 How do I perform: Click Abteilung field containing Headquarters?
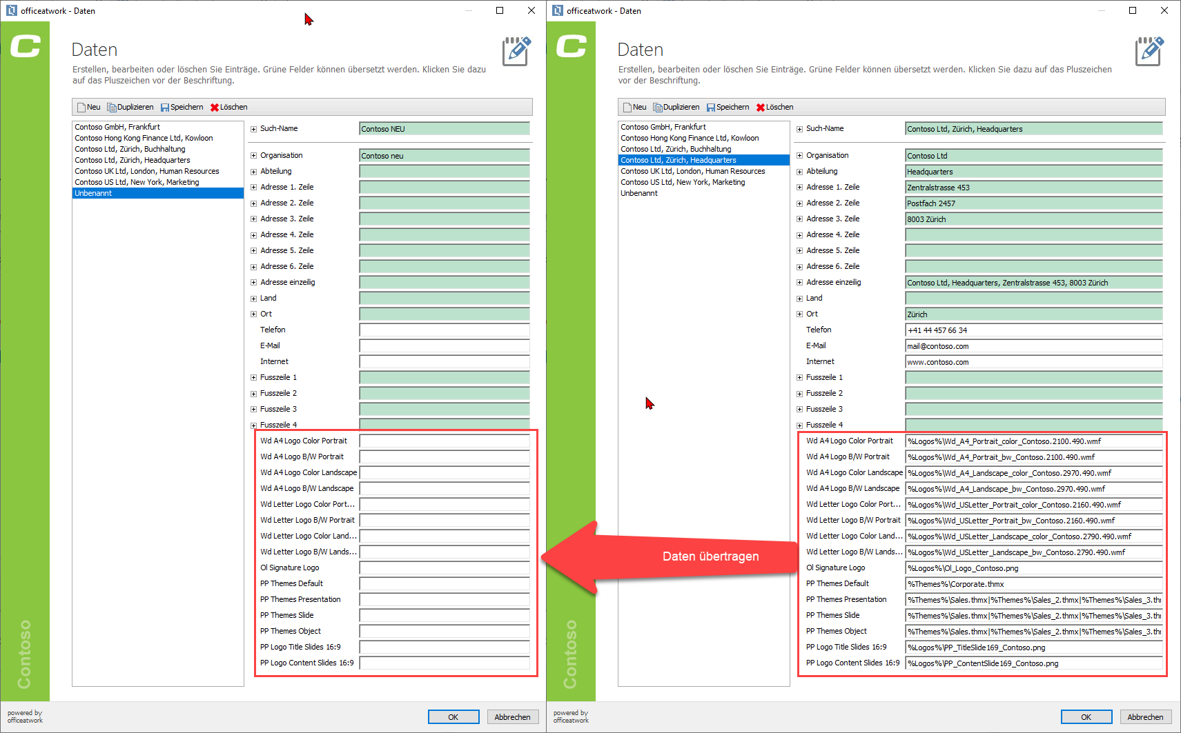tap(1034, 172)
